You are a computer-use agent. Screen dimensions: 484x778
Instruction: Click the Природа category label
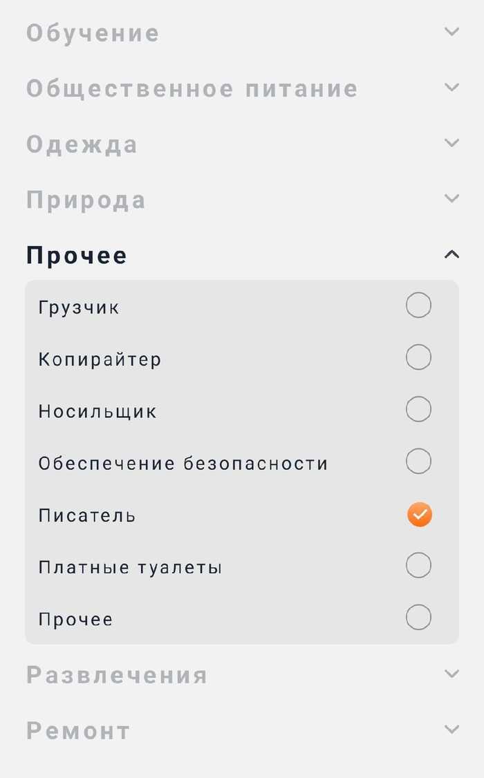tap(85, 200)
